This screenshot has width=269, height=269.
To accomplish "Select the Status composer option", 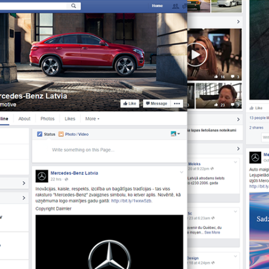I will click(x=46, y=134).
